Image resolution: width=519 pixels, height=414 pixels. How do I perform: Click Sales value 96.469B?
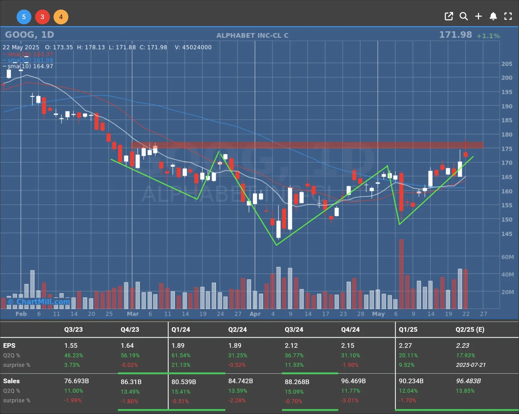click(x=353, y=381)
